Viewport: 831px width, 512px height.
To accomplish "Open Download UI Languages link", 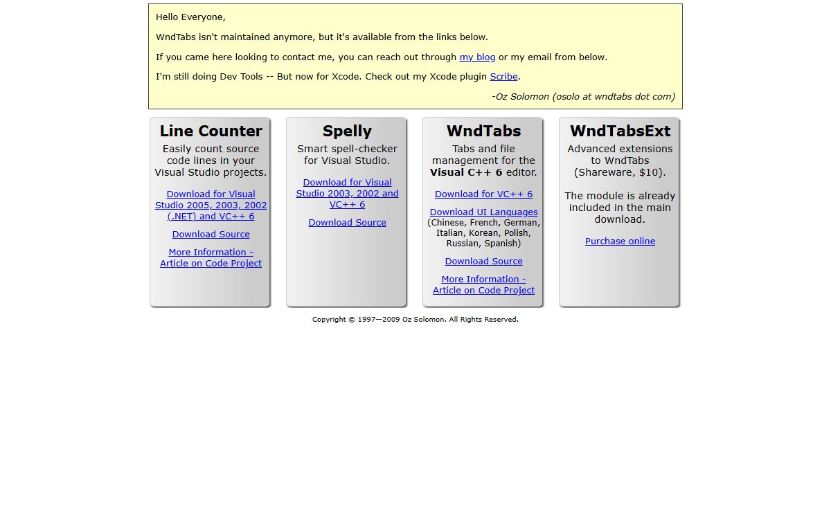I will pos(483,212).
